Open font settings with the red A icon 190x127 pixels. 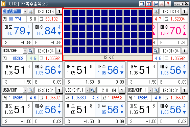162,4
